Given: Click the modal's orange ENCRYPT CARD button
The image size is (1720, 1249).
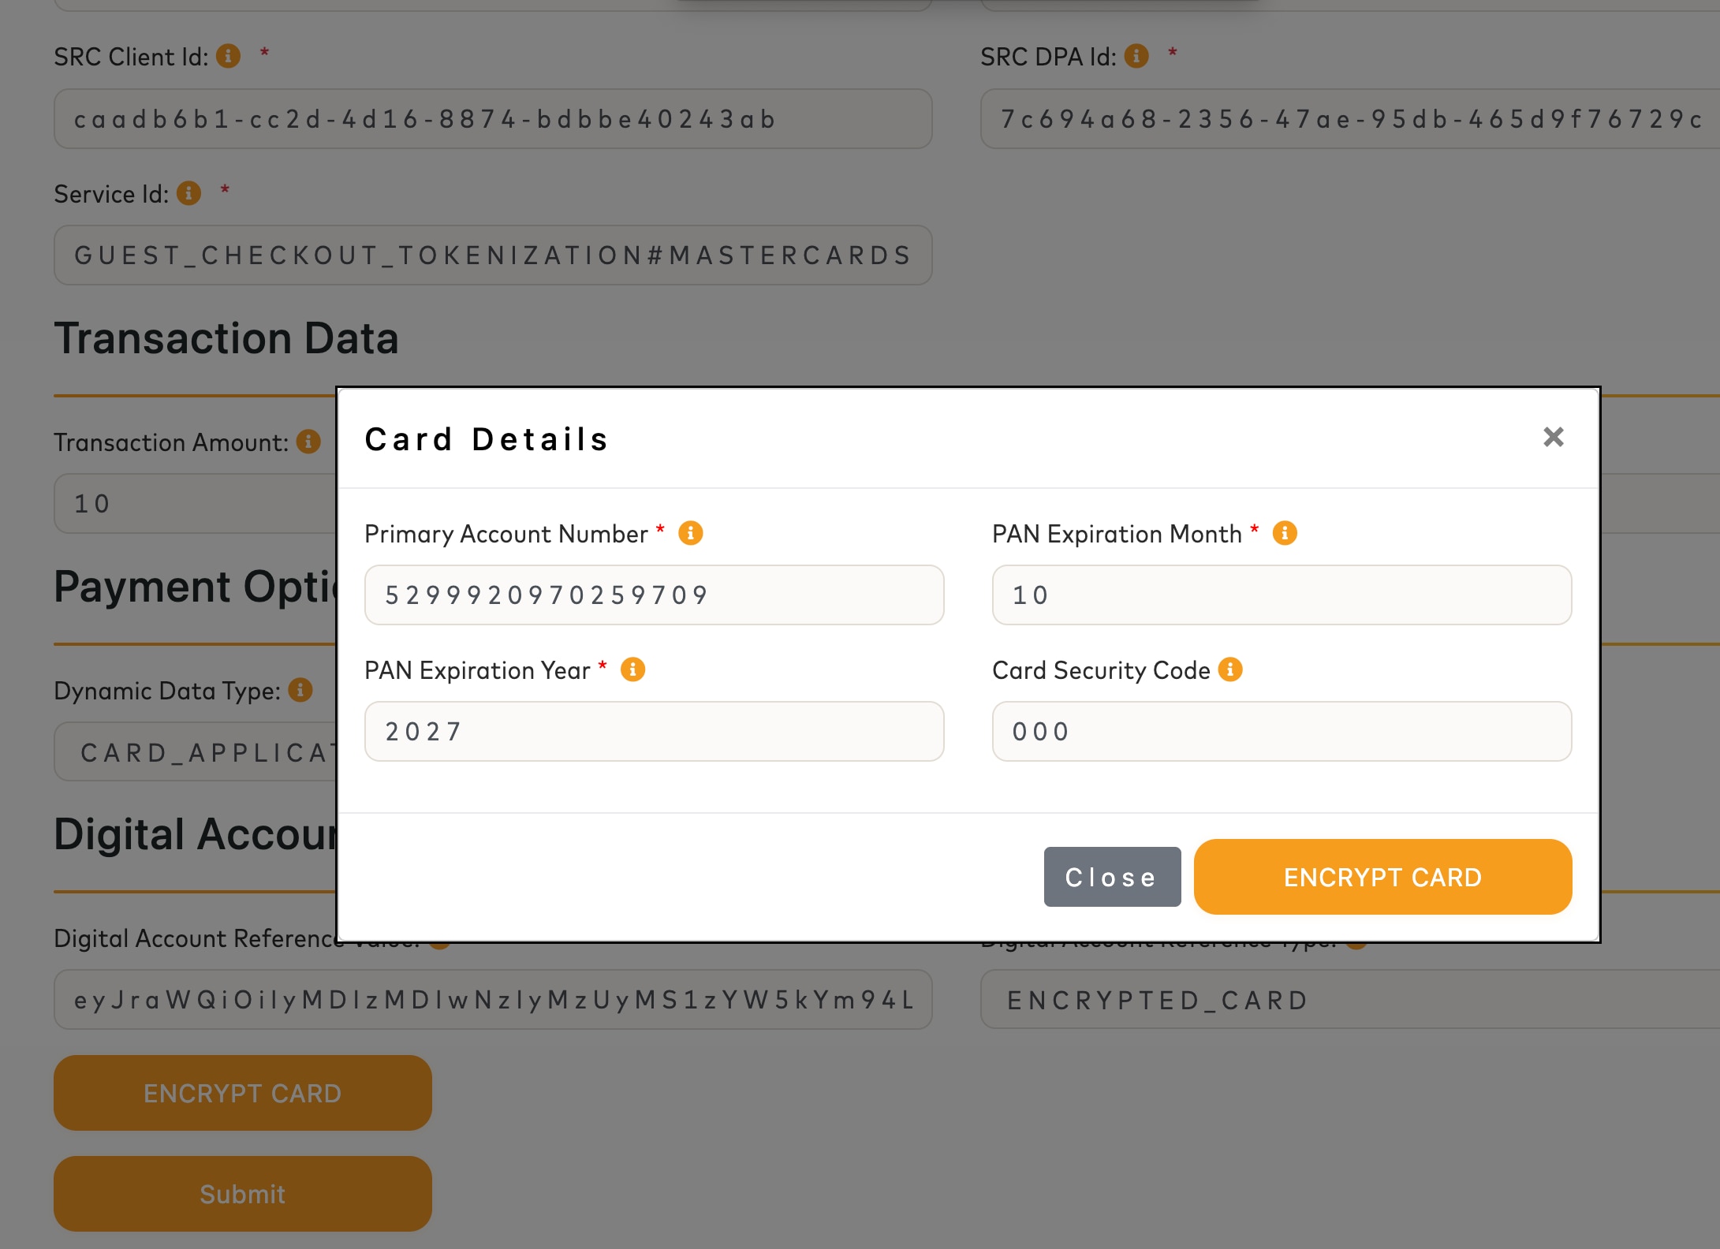Looking at the screenshot, I should (x=1382, y=877).
